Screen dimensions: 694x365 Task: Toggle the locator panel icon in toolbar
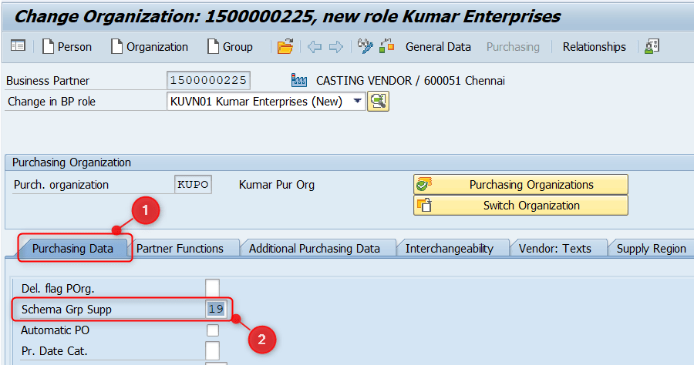tap(19, 46)
